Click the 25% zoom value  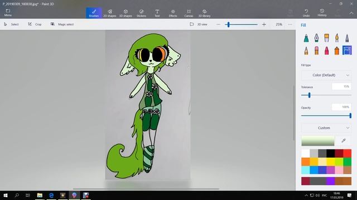[279, 24]
